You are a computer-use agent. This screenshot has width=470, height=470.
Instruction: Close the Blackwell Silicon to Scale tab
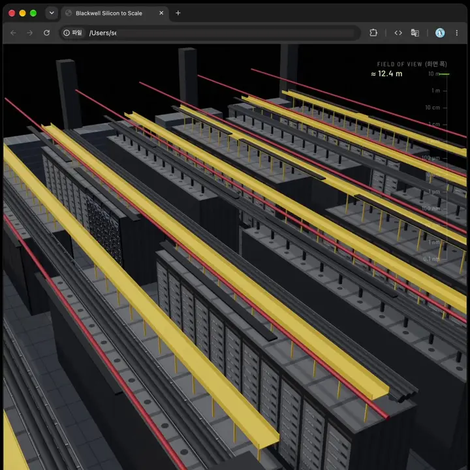tap(161, 13)
